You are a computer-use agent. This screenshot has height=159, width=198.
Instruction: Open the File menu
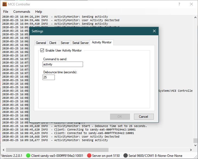click(x=6, y=12)
